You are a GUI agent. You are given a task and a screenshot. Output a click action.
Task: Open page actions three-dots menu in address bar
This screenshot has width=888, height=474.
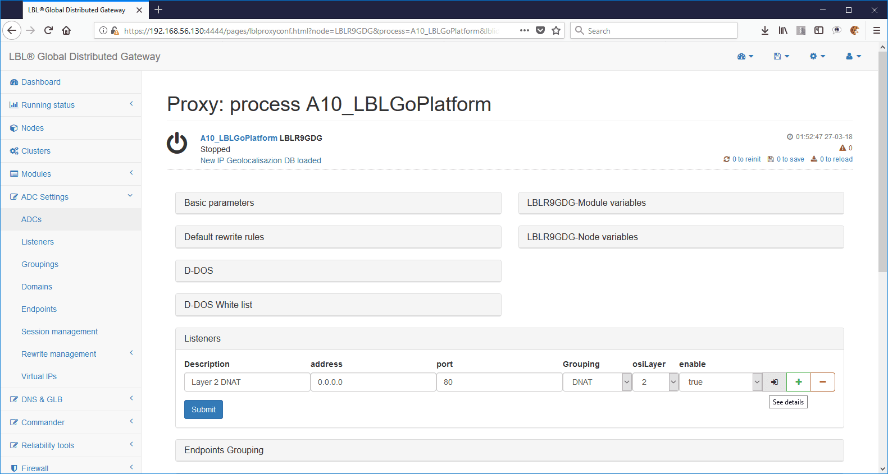pyautogui.click(x=525, y=30)
